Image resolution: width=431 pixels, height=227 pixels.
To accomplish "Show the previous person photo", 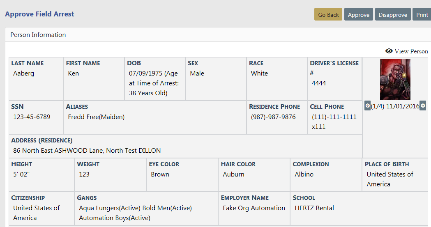I will click(x=368, y=105).
